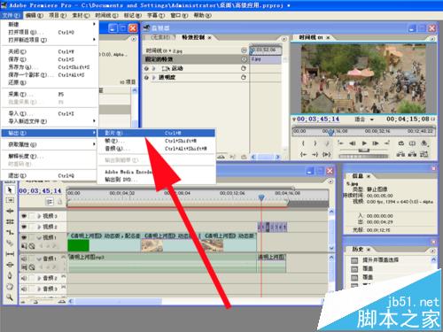The image size is (443, 332).
Task: Lock the 视频3 track
Action: pos(32,216)
